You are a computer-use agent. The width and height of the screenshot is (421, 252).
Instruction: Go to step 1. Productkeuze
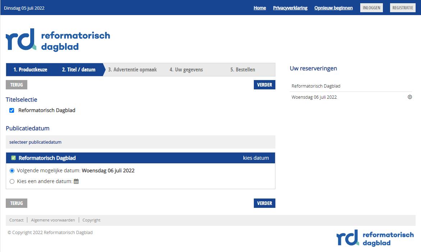coord(30,70)
